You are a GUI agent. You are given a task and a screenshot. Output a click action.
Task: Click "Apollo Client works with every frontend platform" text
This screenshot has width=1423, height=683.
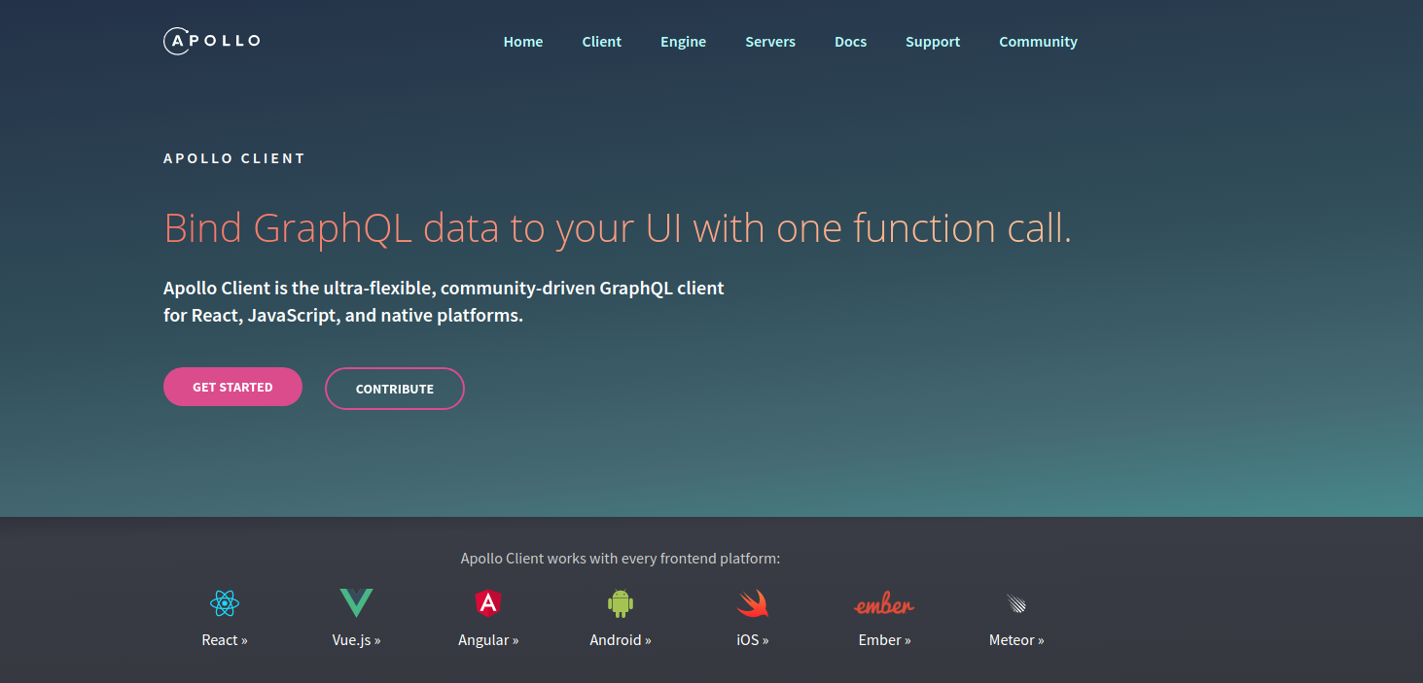tap(621, 559)
